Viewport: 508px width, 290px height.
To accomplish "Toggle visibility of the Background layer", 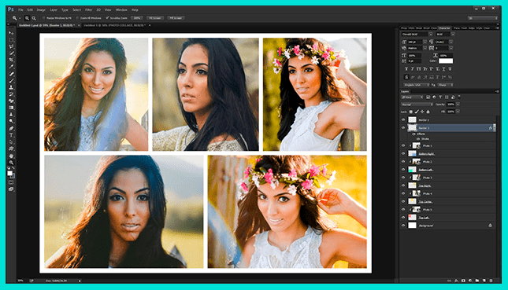I will [x=403, y=226].
